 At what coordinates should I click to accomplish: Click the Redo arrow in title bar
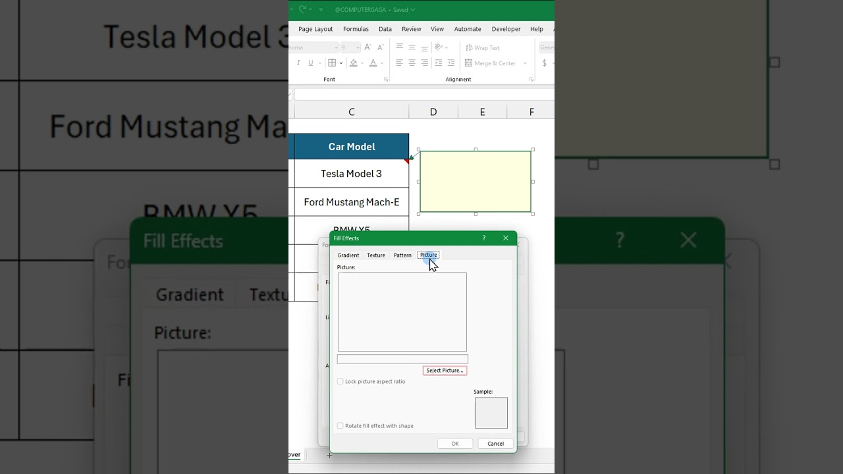302,9
